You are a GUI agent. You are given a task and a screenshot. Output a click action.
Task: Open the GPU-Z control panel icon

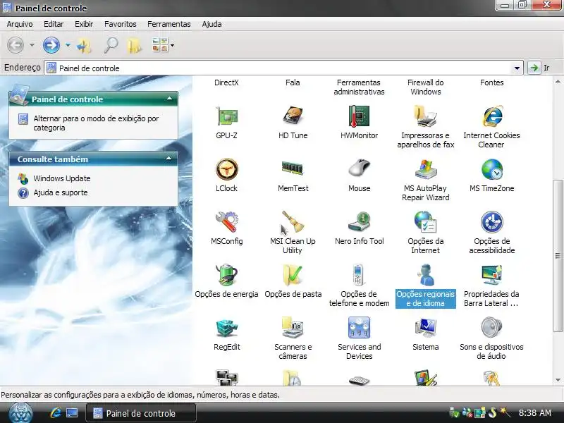tap(226, 116)
